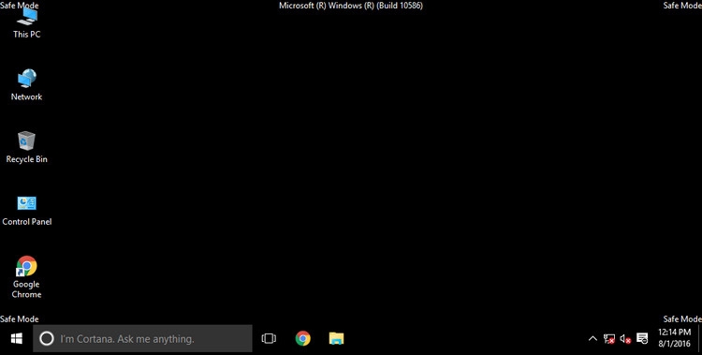Open the Windows Start menu
The image size is (702, 355).
pyautogui.click(x=17, y=338)
